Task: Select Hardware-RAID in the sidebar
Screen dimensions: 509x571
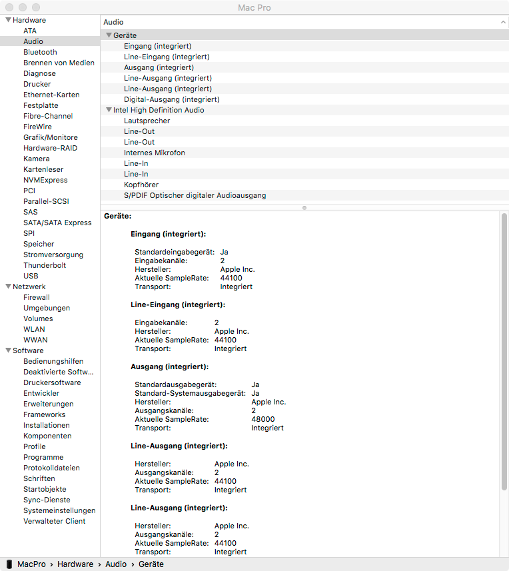Action: coord(50,148)
